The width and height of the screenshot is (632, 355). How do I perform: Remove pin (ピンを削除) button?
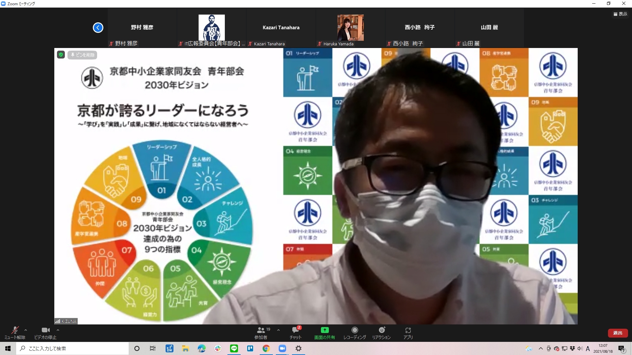(82, 55)
